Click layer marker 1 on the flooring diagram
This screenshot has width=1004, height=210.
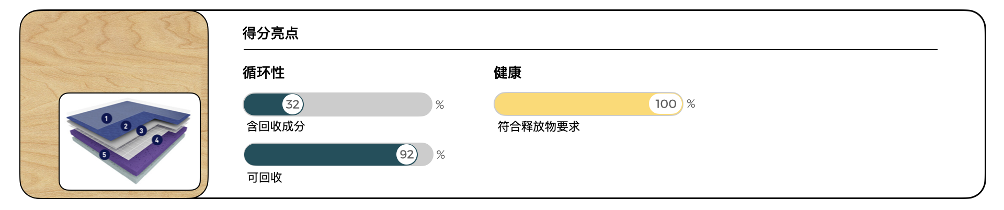click(106, 119)
